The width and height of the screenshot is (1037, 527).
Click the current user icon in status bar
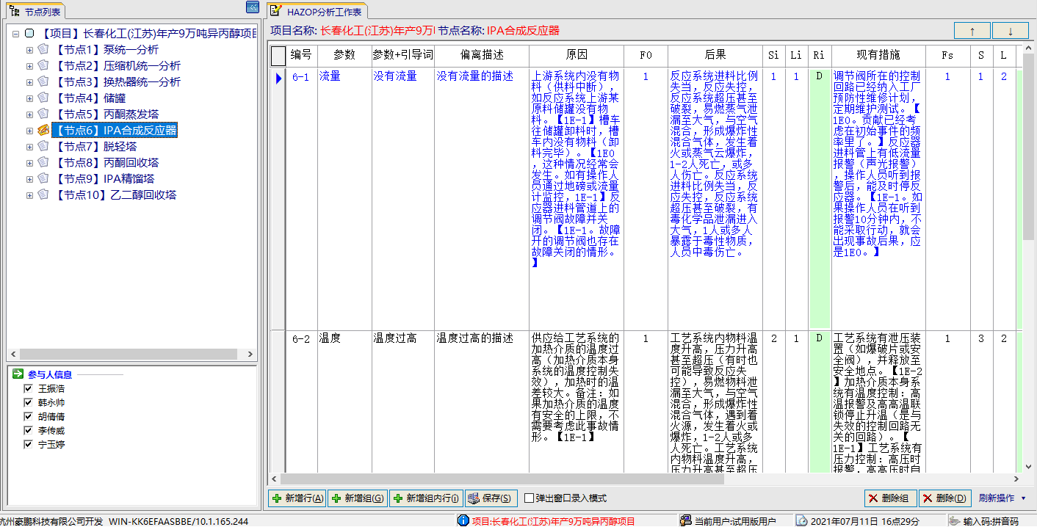685,520
